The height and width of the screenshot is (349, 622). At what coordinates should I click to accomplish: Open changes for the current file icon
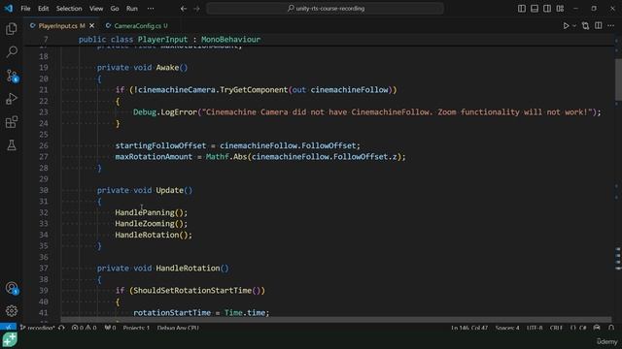(x=585, y=26)
